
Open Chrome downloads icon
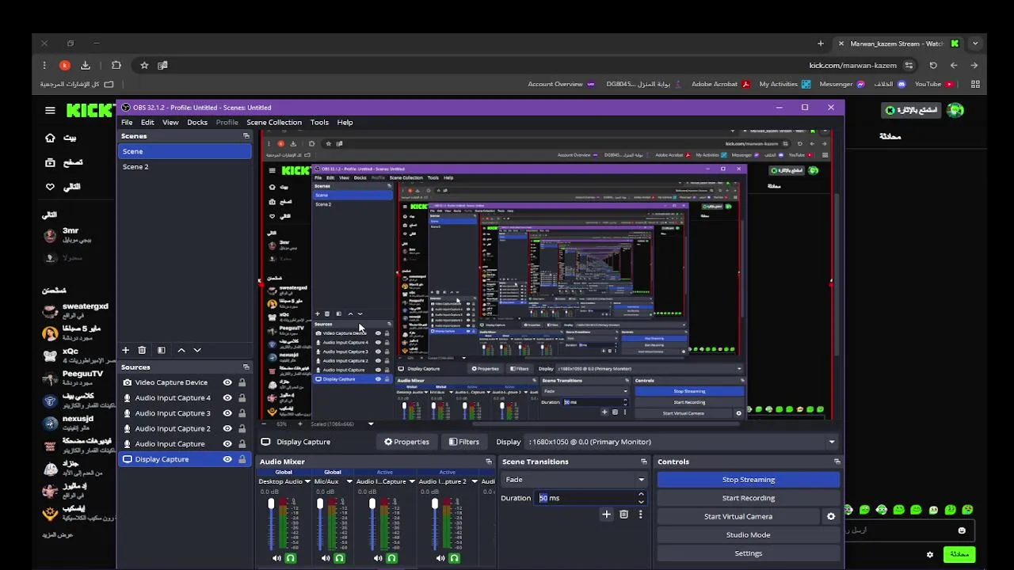point(86,66)
